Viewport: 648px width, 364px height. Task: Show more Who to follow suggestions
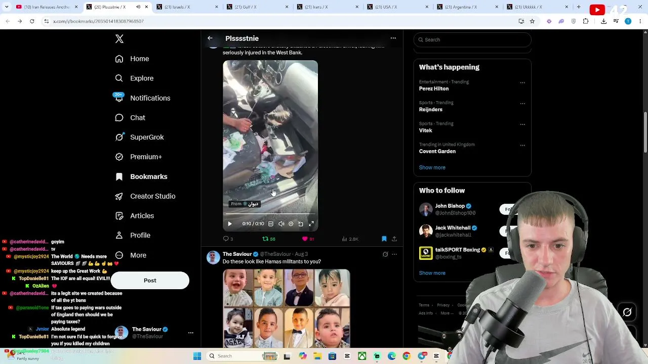click(432, 273)
